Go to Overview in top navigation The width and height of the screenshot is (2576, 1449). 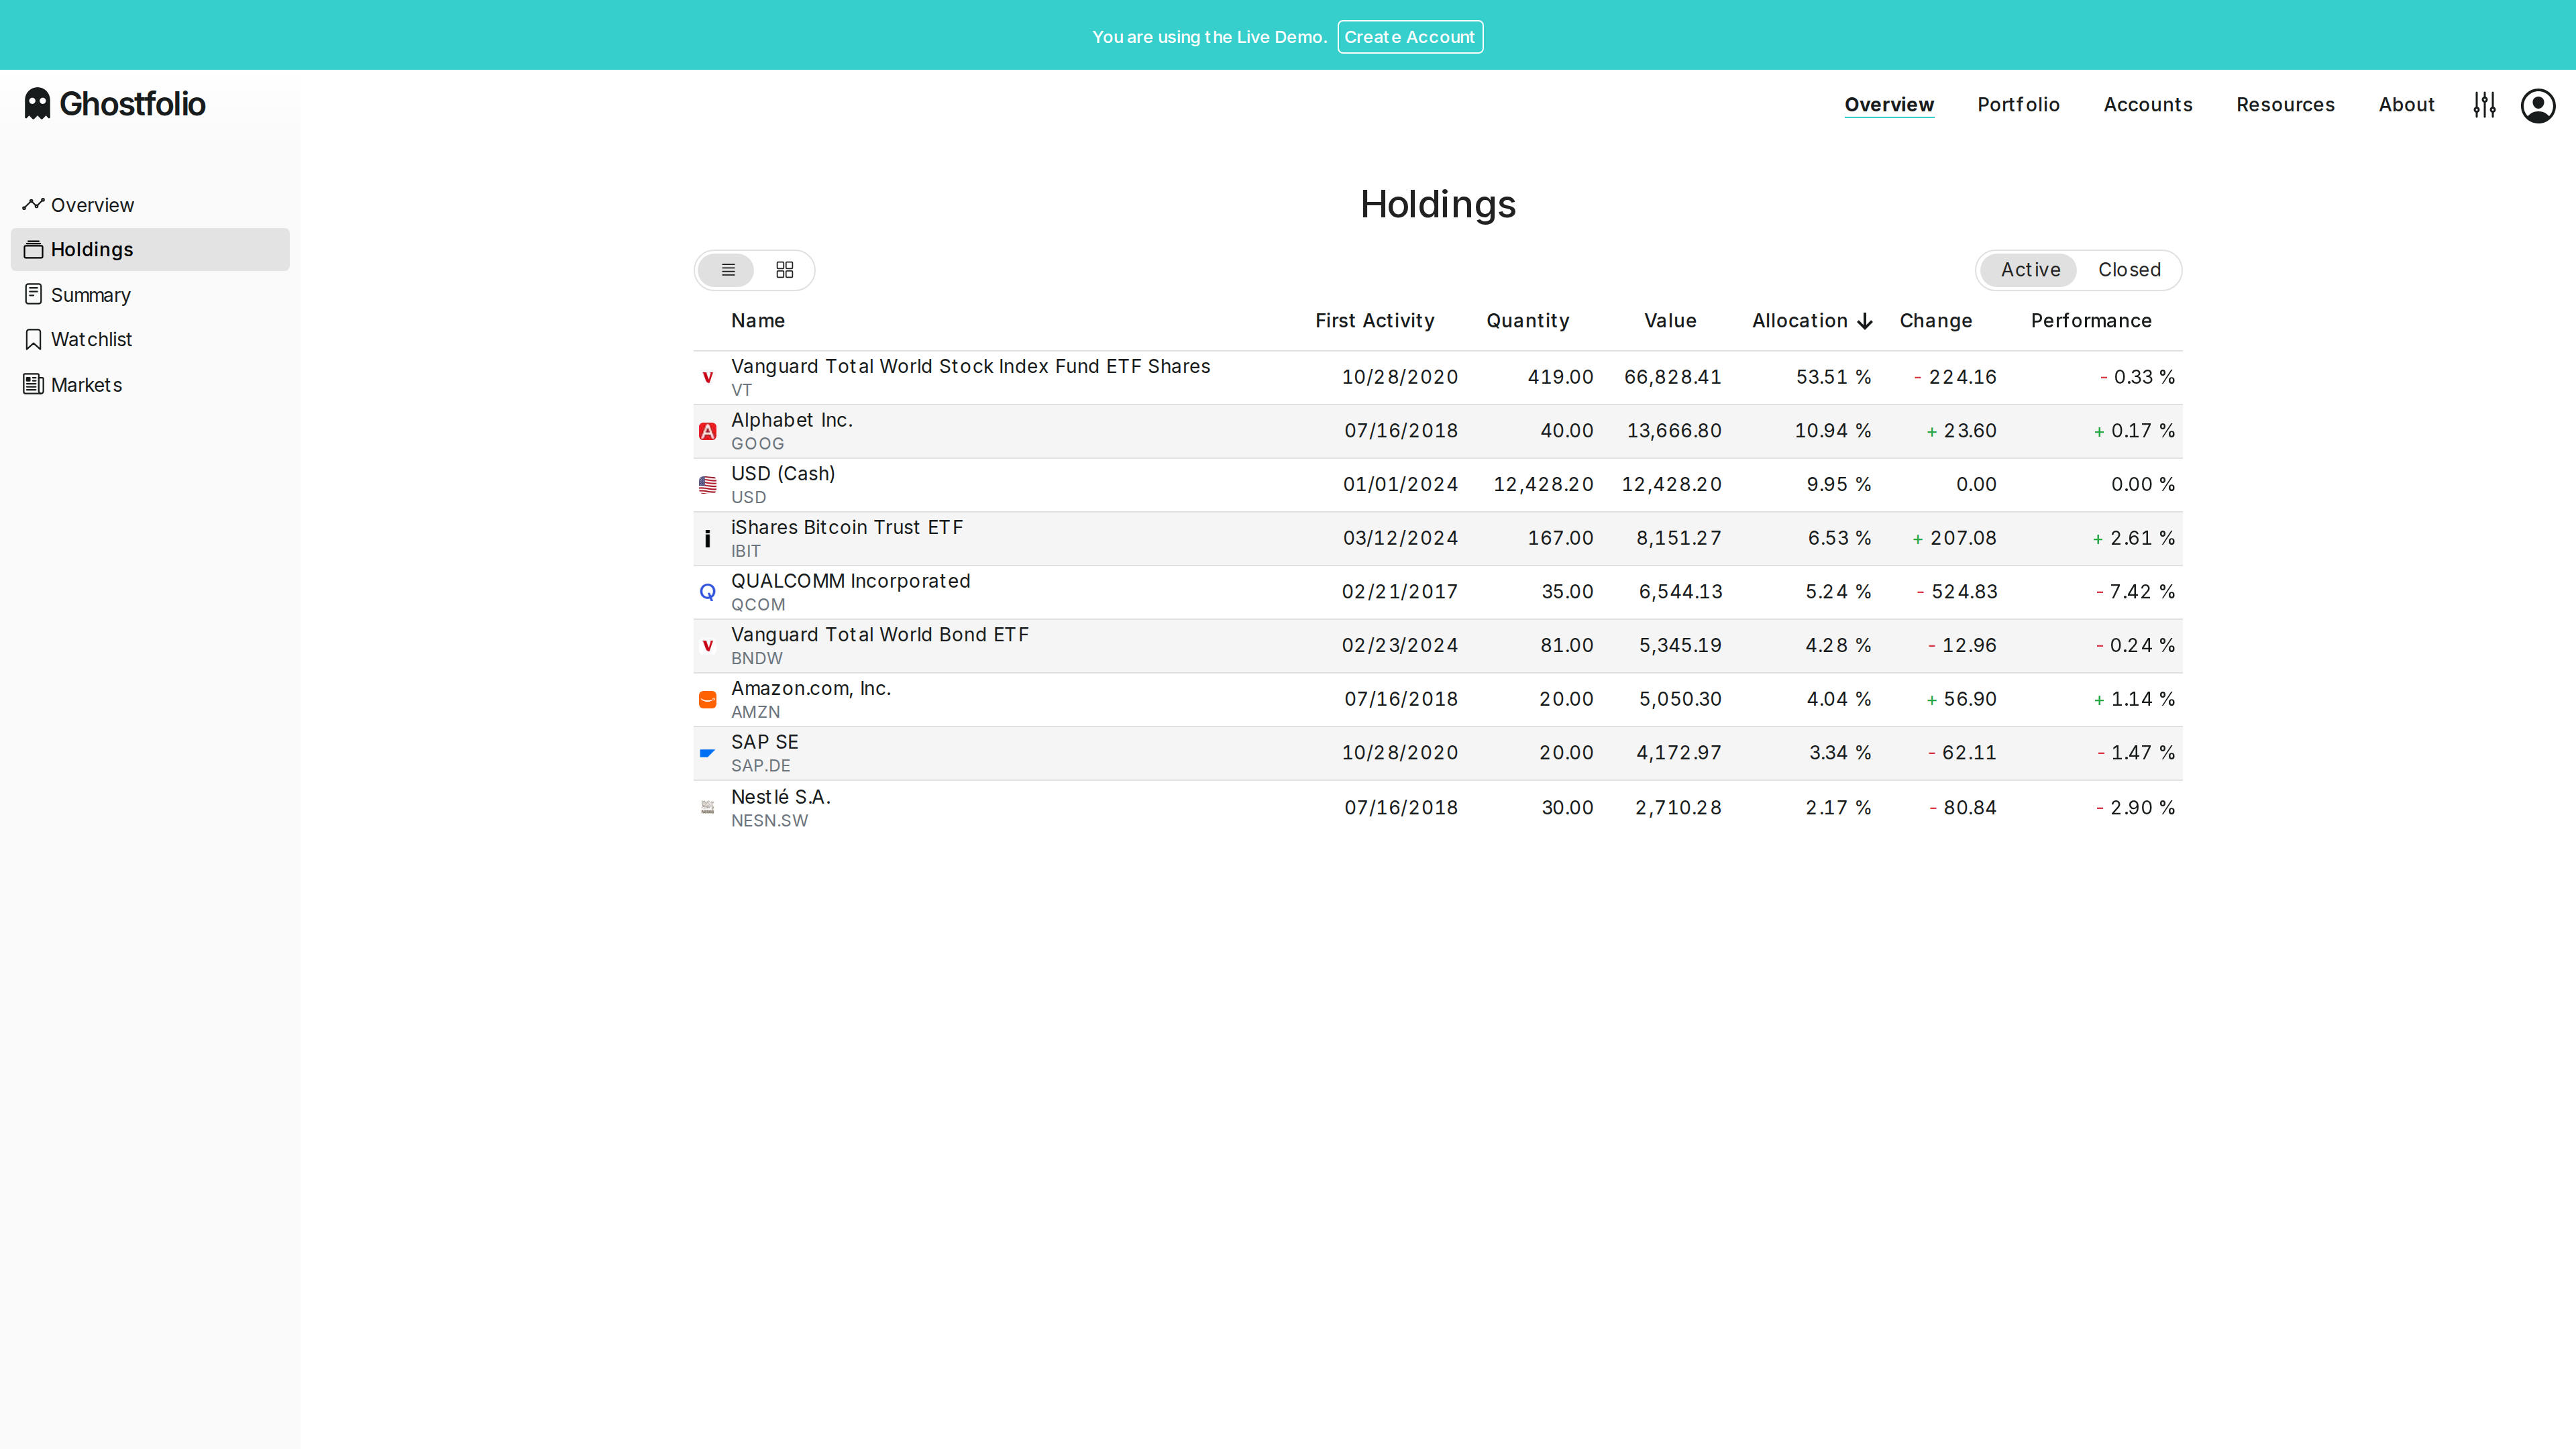pyautogui.click(x=1889, y=104)
